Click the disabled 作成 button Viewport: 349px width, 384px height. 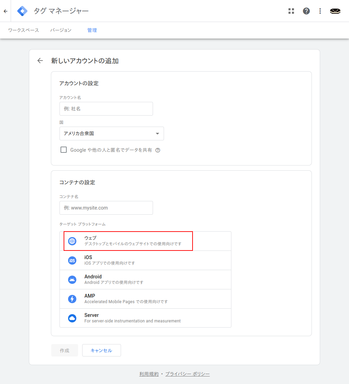(x=65, y=350)
